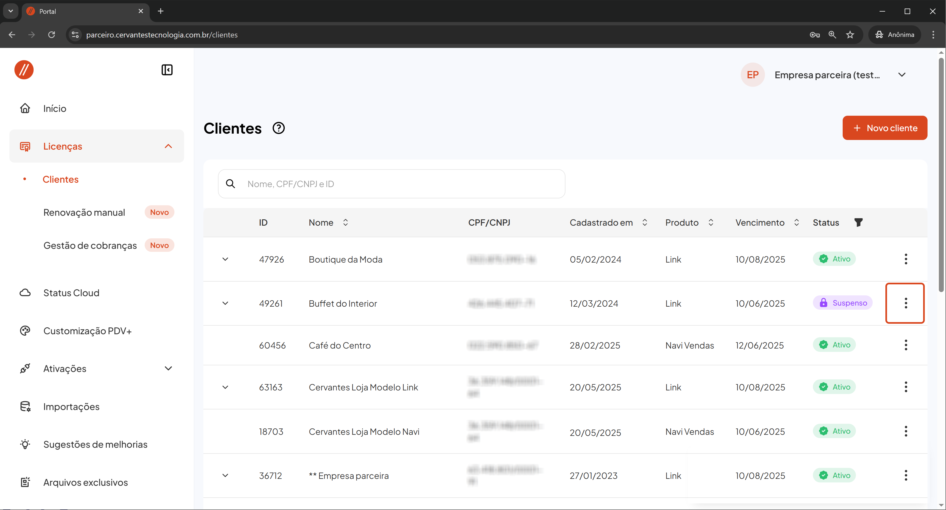Image resolution: width=946 pixels, height=510 pixels.
Task: Click the Cervantes logo in the sidebar
Action: [x=24, y=70]
